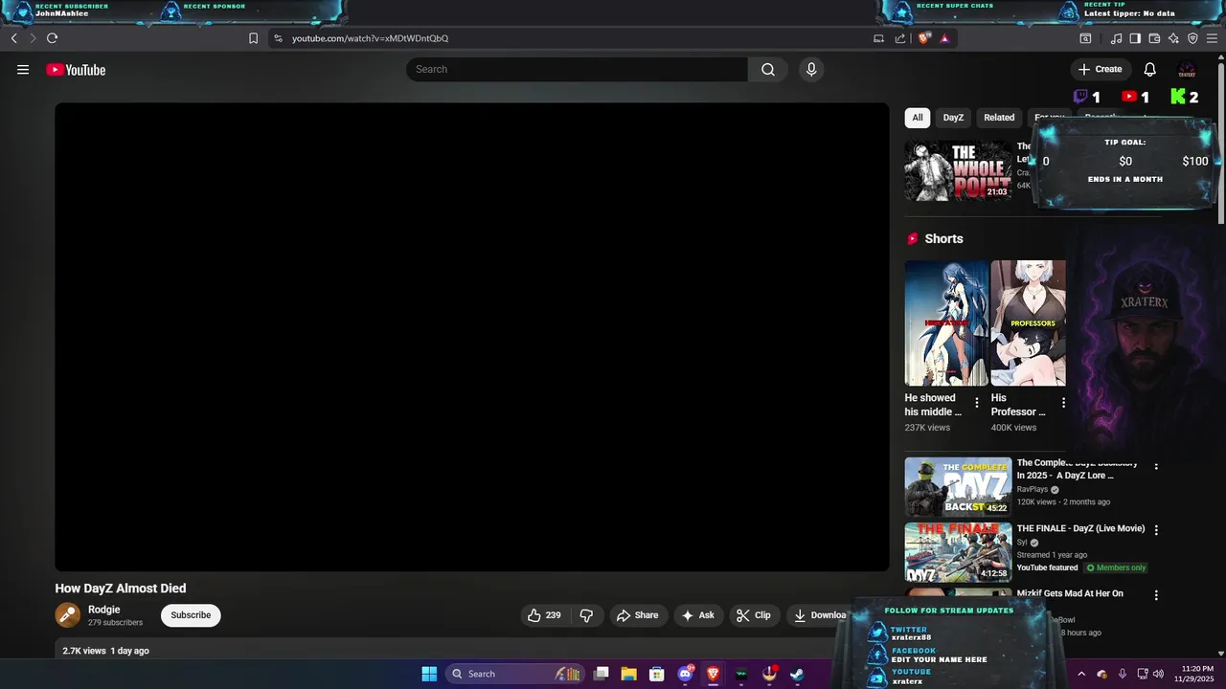
Task: Open He showed his middle short thumbnail
Action: click(x=946, y=323)
